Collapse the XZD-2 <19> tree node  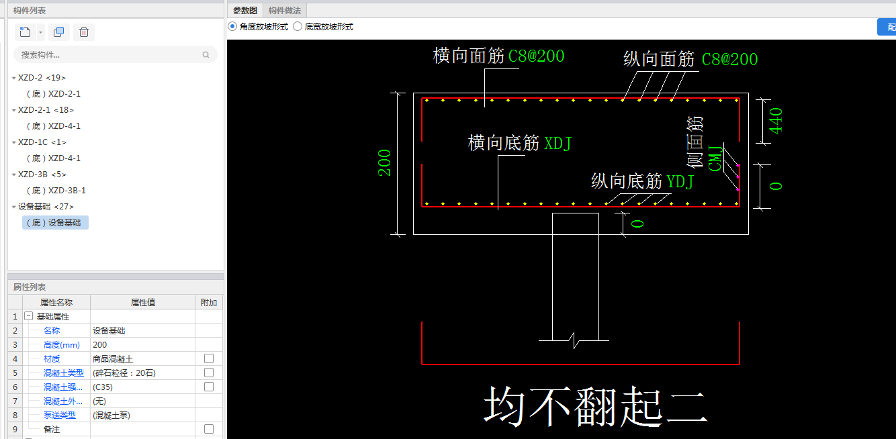point(13,78)
